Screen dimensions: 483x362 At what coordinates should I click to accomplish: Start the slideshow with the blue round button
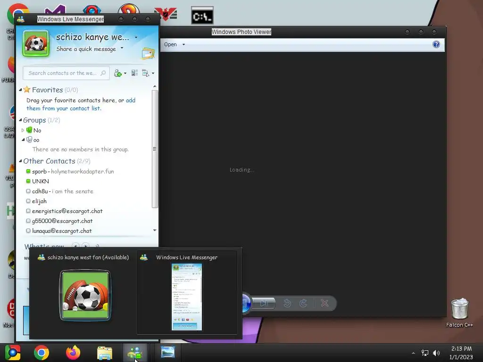tap(245, 303)
